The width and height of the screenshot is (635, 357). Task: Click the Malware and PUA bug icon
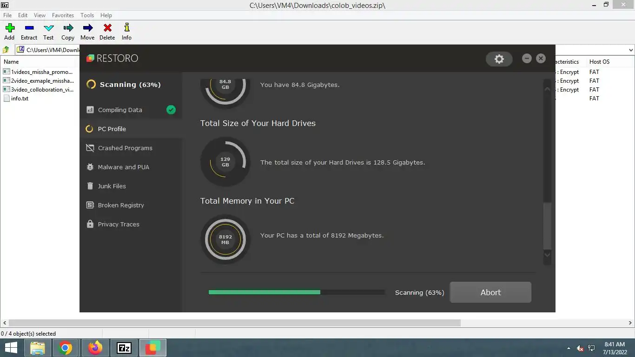[x=90, y=167]
